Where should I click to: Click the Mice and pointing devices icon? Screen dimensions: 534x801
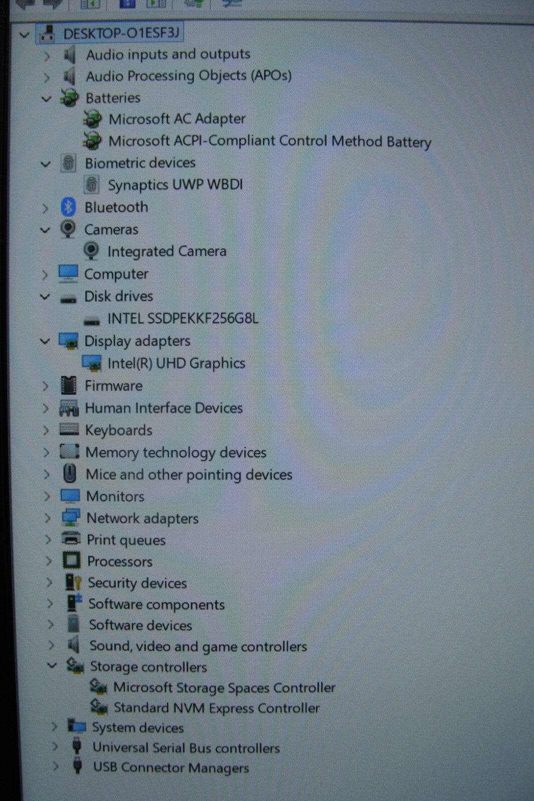tap(70, 474)
